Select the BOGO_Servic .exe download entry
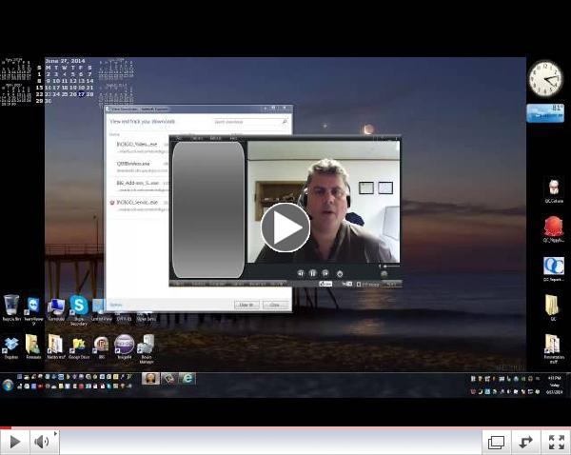 click(137, 202)
